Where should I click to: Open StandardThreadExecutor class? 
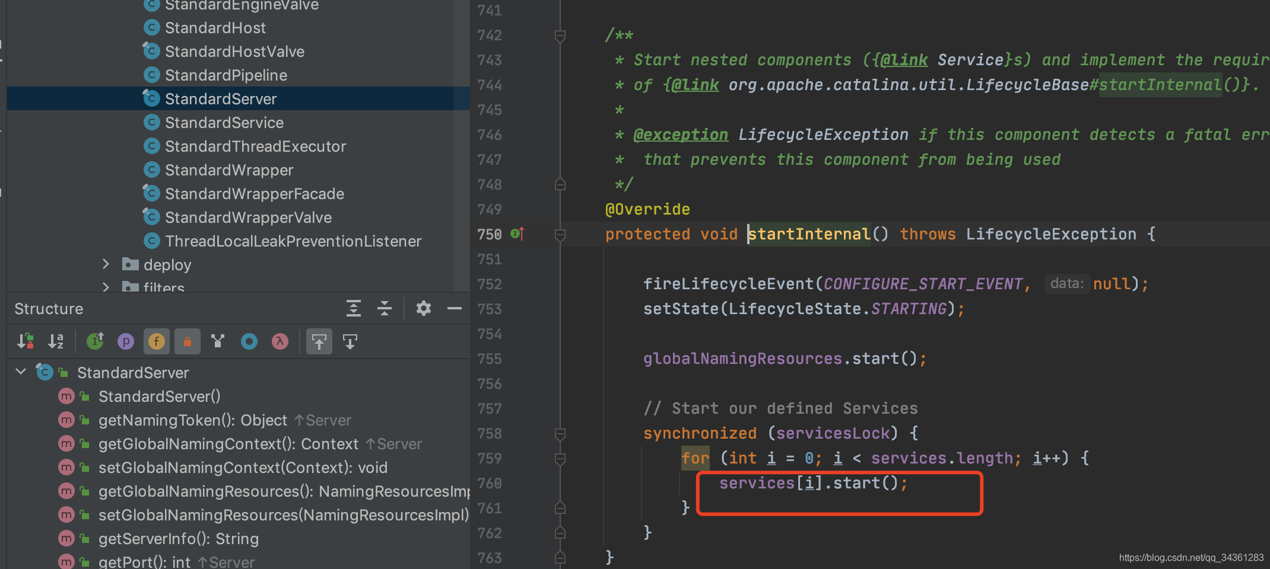[x=255, y=146]
